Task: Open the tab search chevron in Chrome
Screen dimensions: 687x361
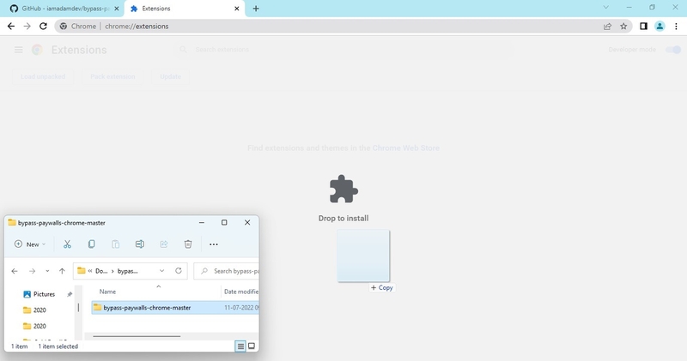Action: (606, 8)
